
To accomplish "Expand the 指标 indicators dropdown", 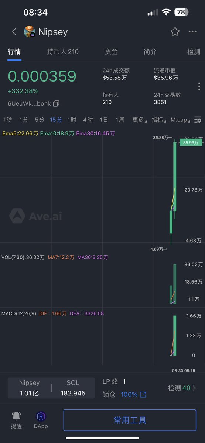I will point(159,120).
